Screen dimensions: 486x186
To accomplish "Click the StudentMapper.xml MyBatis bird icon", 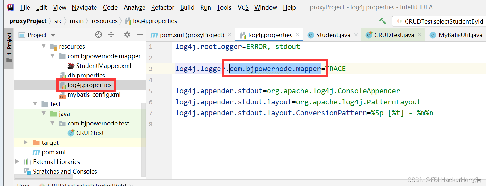I will point(71,66).
